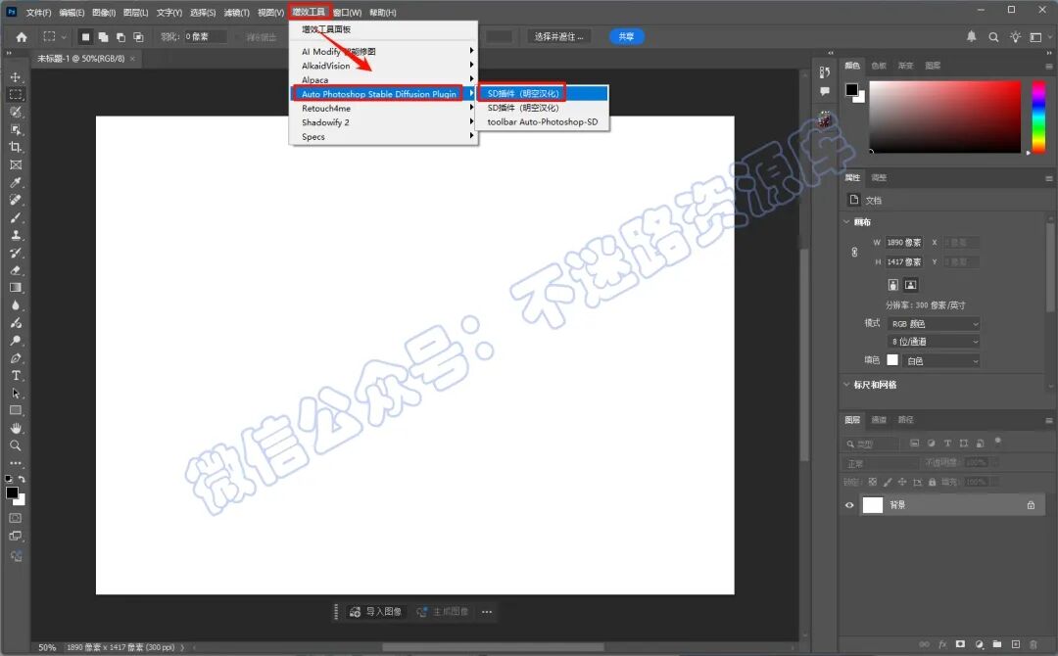Select the Horizontal Type tool
The image size is (1058, 656).
(16, 376)
